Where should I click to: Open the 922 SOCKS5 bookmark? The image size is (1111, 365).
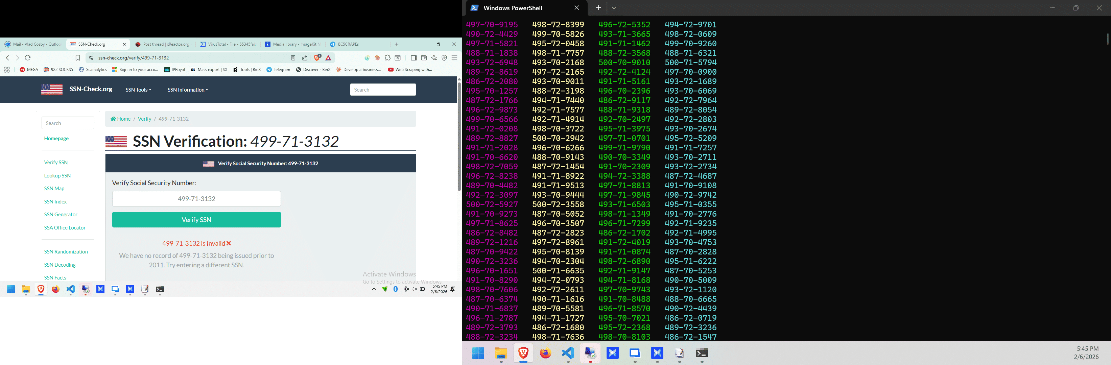tap(58, 69)
